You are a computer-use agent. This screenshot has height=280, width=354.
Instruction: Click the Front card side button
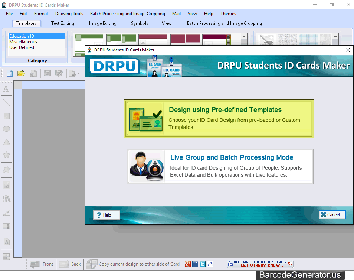[42, 264]
